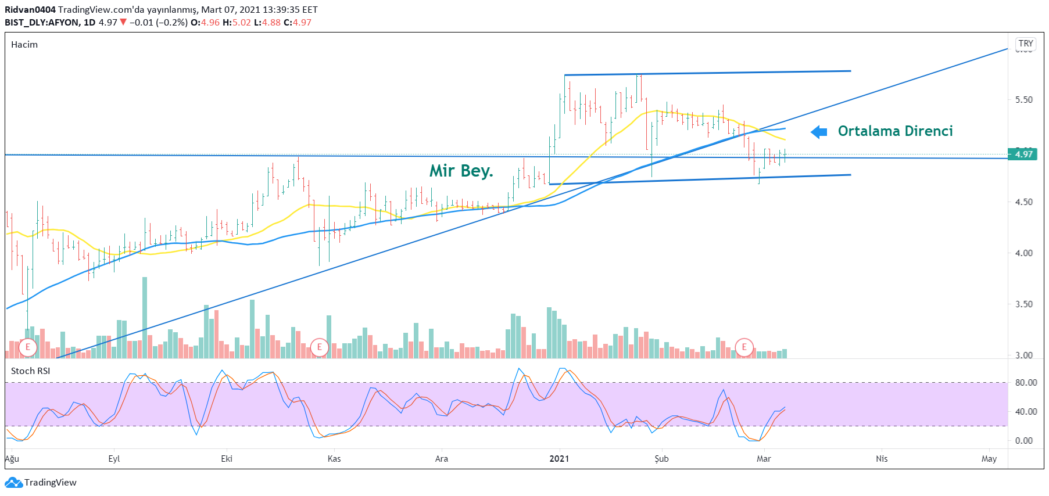Click the red down triangle in header
Image resolution: width=1049 pixels, height=496 pixels.
coord(123,22)
